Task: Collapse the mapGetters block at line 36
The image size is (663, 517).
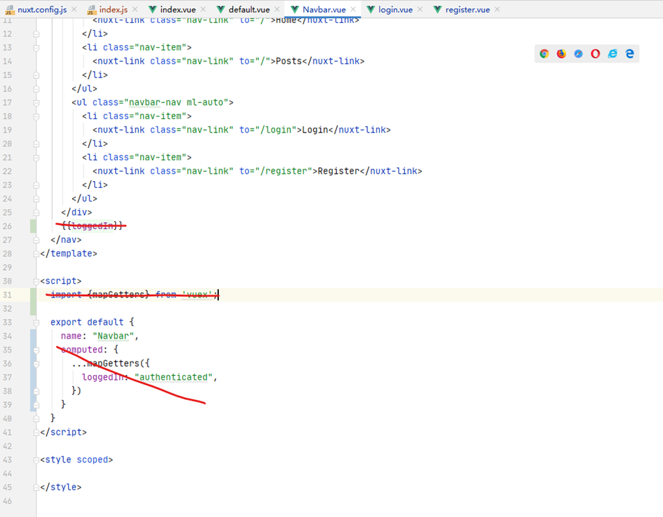Action: click(36, 364)
